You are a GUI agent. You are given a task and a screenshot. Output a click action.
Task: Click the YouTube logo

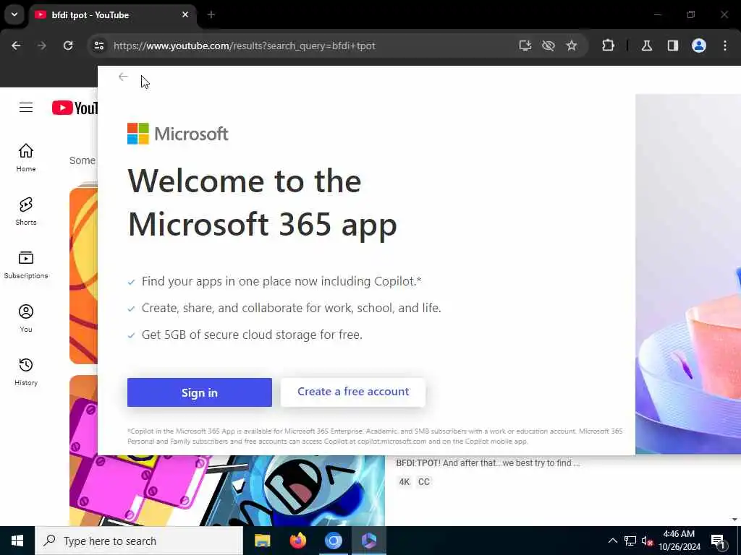coord(75,108)
